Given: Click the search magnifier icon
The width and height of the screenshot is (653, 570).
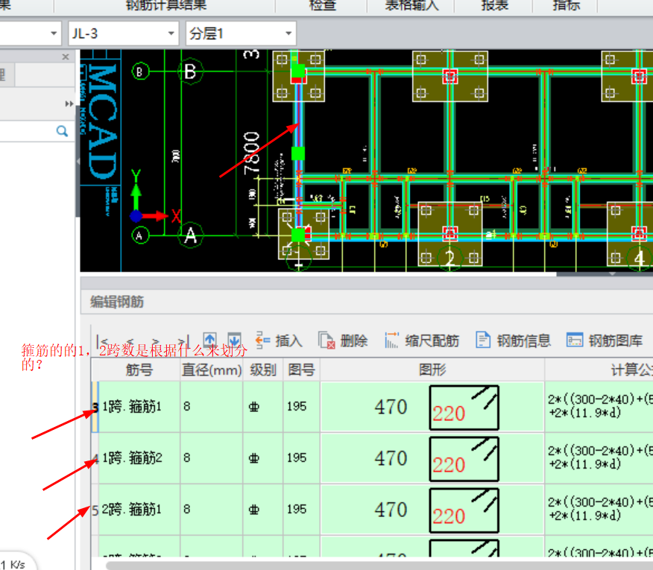Looking at the screenshot, I should click(x=62, y=131).
